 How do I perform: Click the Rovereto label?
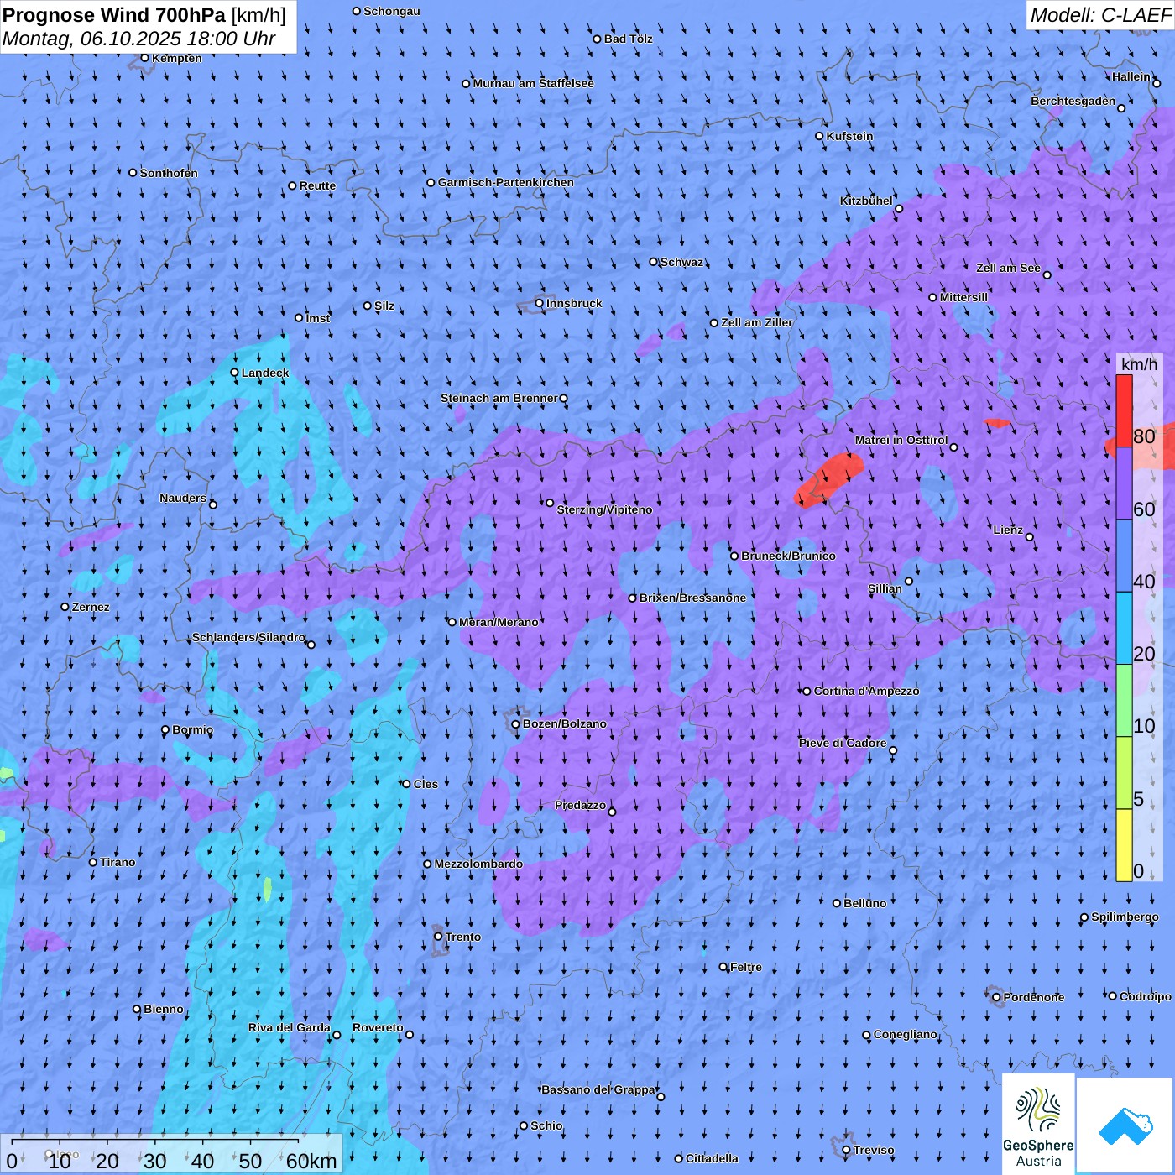click(x=378, y=1027)
